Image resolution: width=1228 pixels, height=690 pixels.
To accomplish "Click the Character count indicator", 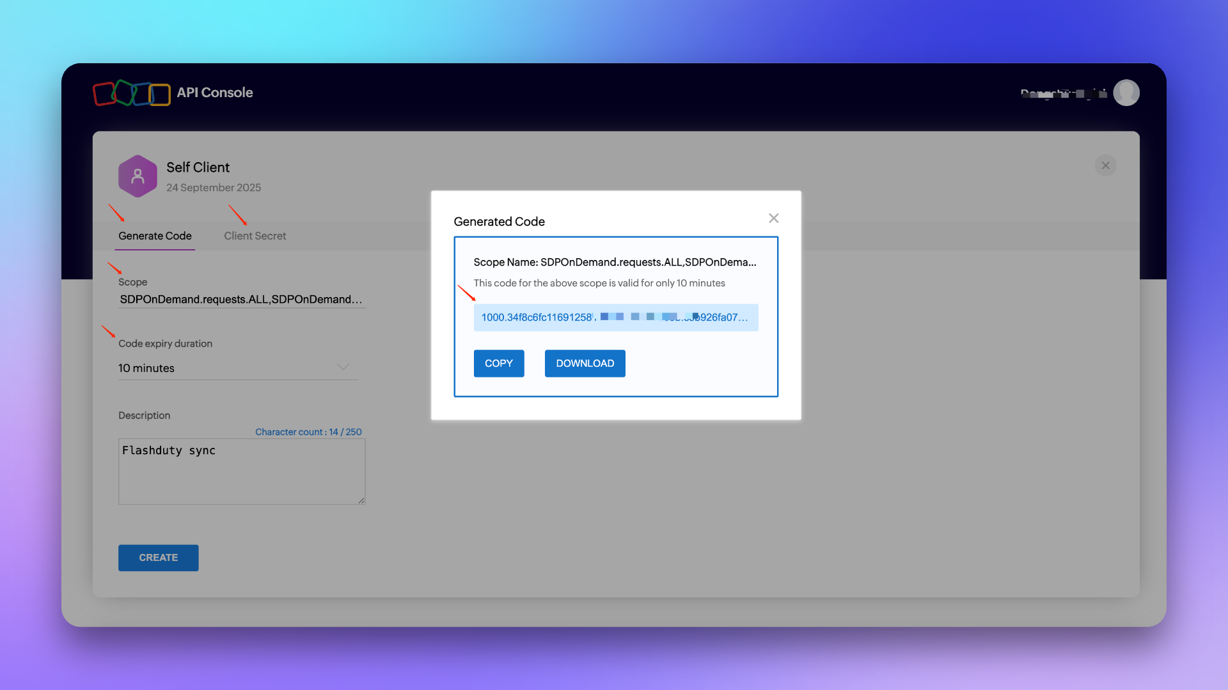I will point(308,432).
